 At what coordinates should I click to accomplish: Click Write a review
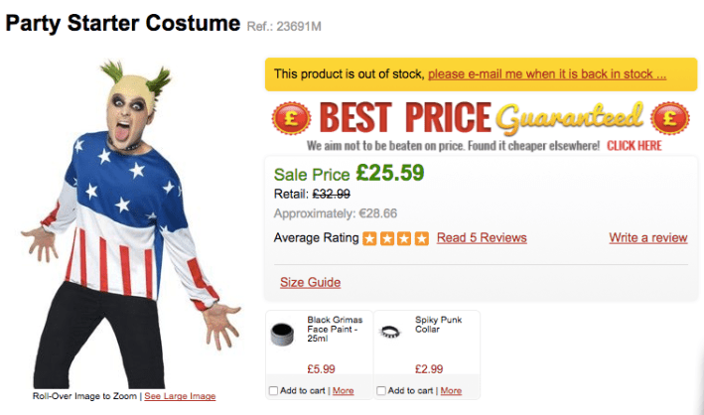pos(647,238)
